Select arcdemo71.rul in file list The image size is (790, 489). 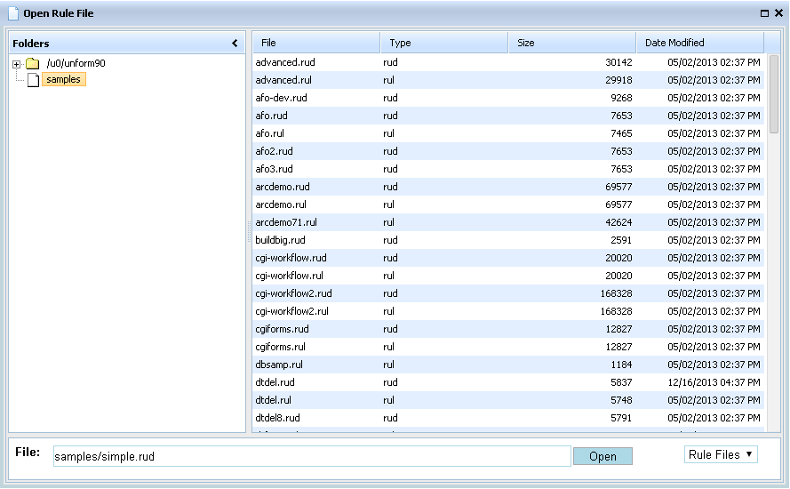286,222
